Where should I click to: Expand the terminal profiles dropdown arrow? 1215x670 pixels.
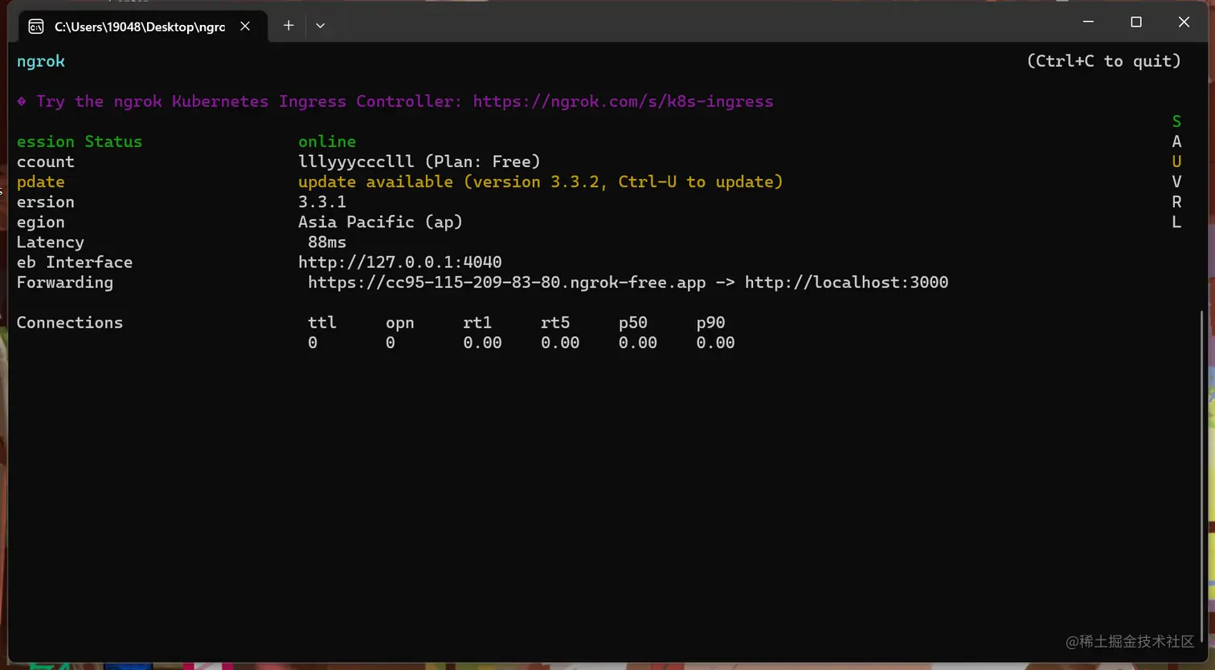click(320, 26)
